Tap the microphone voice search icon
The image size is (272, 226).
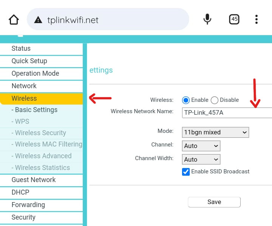[x=207, y=19]
